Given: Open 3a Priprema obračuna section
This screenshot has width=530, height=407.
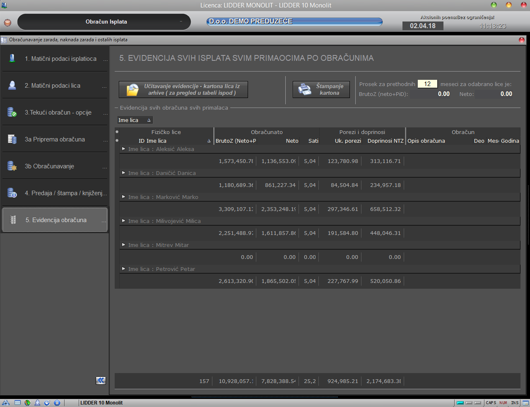Looking at the screenshot, I should point(55,139).
